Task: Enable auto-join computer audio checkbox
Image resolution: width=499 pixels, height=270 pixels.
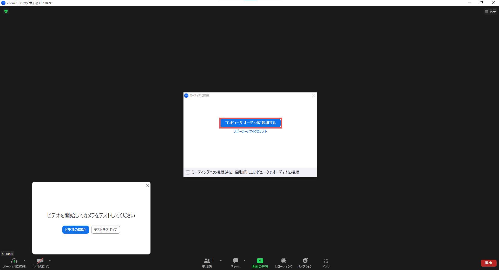Action: point(188,172)
